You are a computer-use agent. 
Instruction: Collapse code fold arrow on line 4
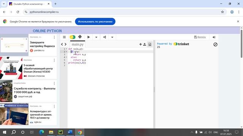[x=66, y=57]
